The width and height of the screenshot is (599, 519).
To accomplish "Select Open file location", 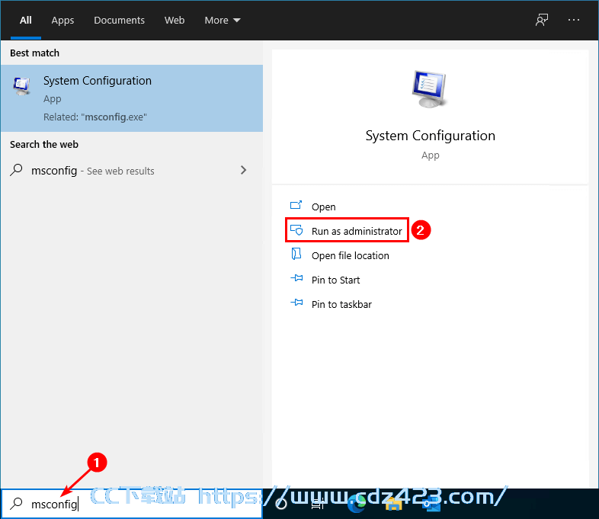I will (x=351, y=255).
